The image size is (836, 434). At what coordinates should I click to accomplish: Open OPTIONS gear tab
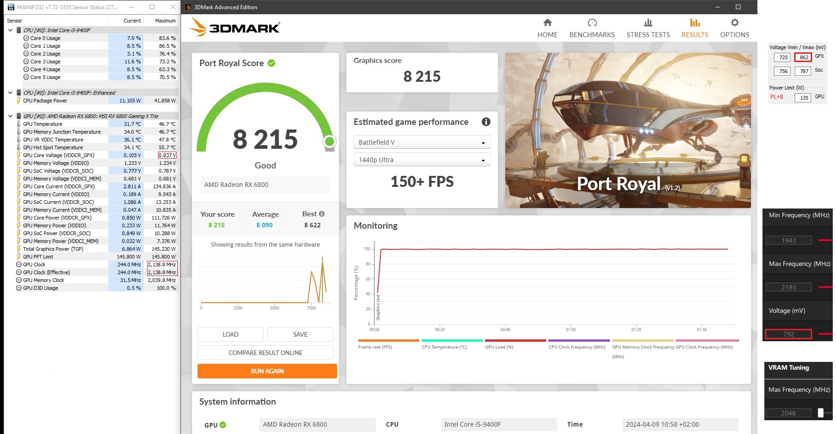click(734, 28)
